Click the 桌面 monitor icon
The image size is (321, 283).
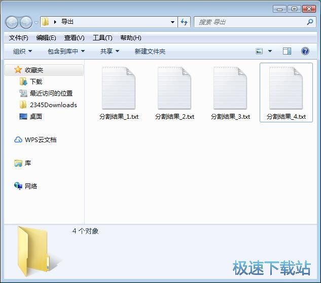[x=23, y=116]
